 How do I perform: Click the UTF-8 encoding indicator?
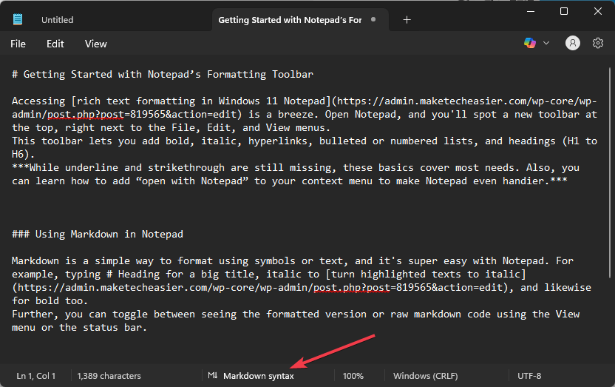529,376
